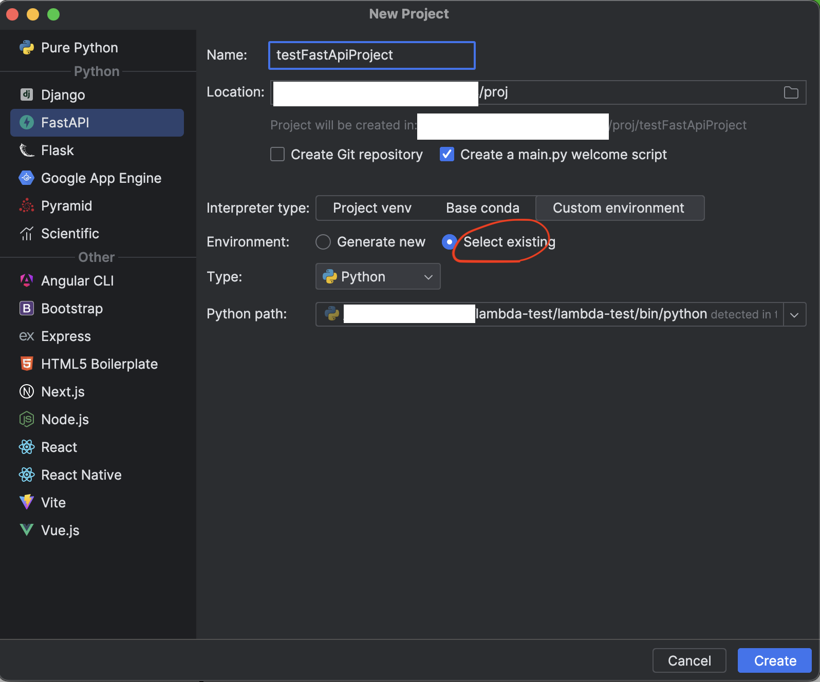Choose Express in project type list
The width and height of the screenshot is (820, 682).
(x=97, y=336)
